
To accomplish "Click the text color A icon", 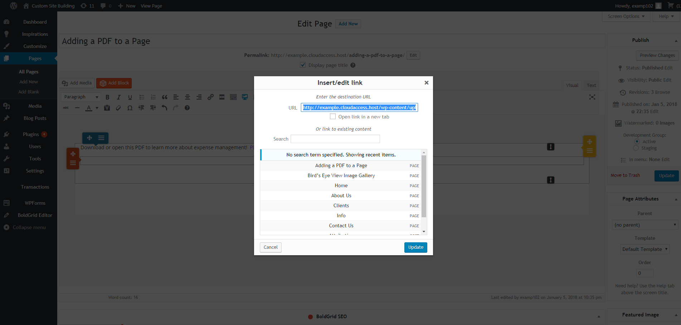I will coord(89,108).
